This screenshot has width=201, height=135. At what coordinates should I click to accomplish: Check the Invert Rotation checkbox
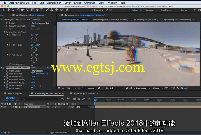pyautogui.click(x=32, y=65)
